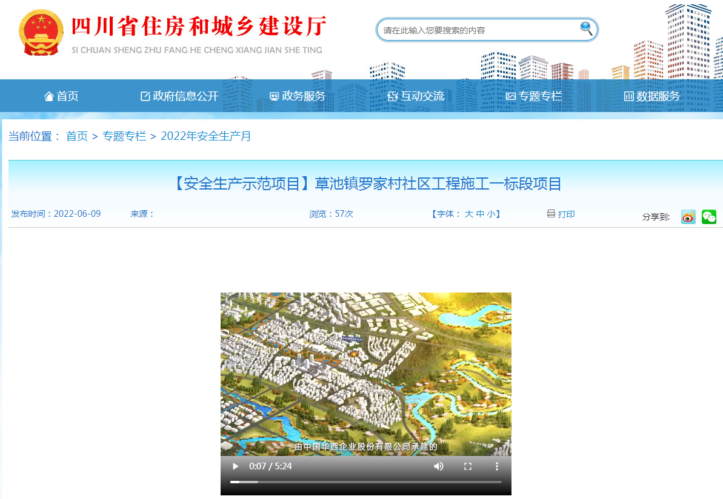The height and width of the screenshot is (499, 723).
Task: Open 专题专栏 in navigation bar
Action: [x=534, y=96]
